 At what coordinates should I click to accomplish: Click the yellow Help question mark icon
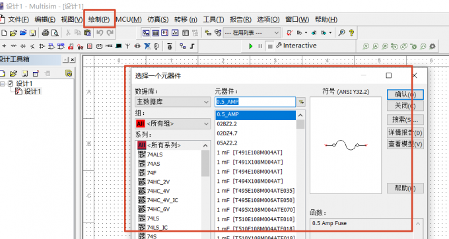coord(351,32)
